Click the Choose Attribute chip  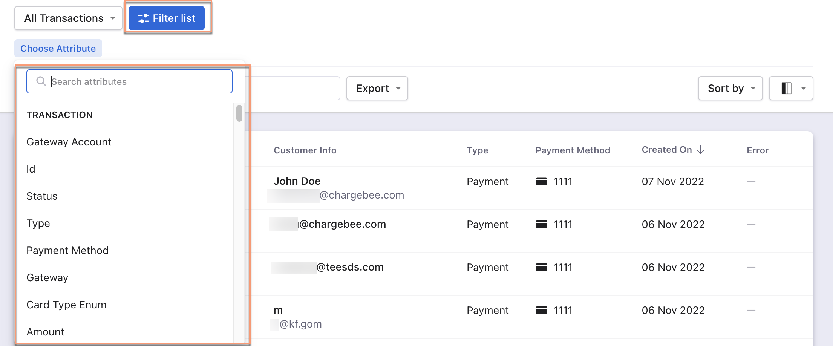tap(58, 48)
